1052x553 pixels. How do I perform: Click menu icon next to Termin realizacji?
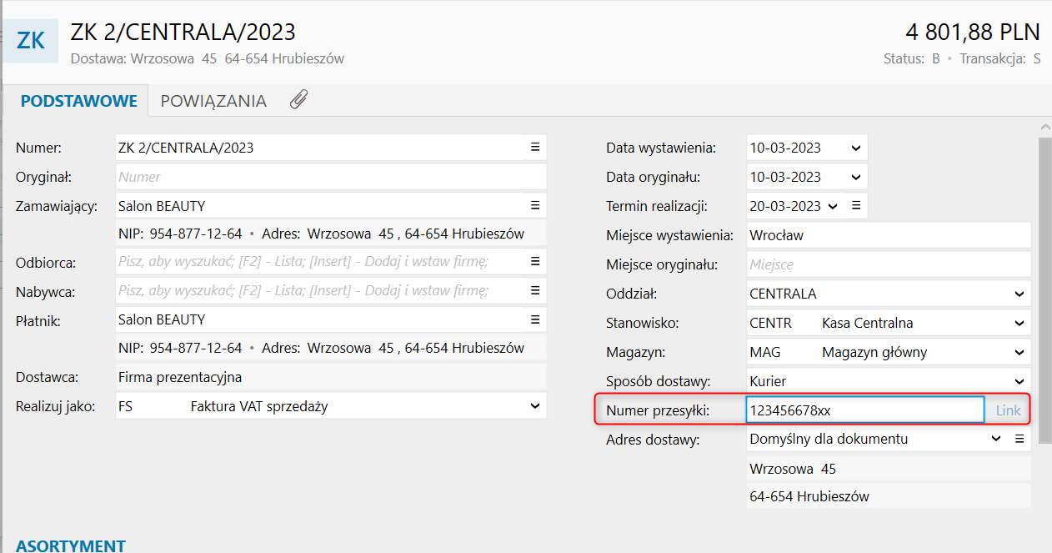pos(856,206)
